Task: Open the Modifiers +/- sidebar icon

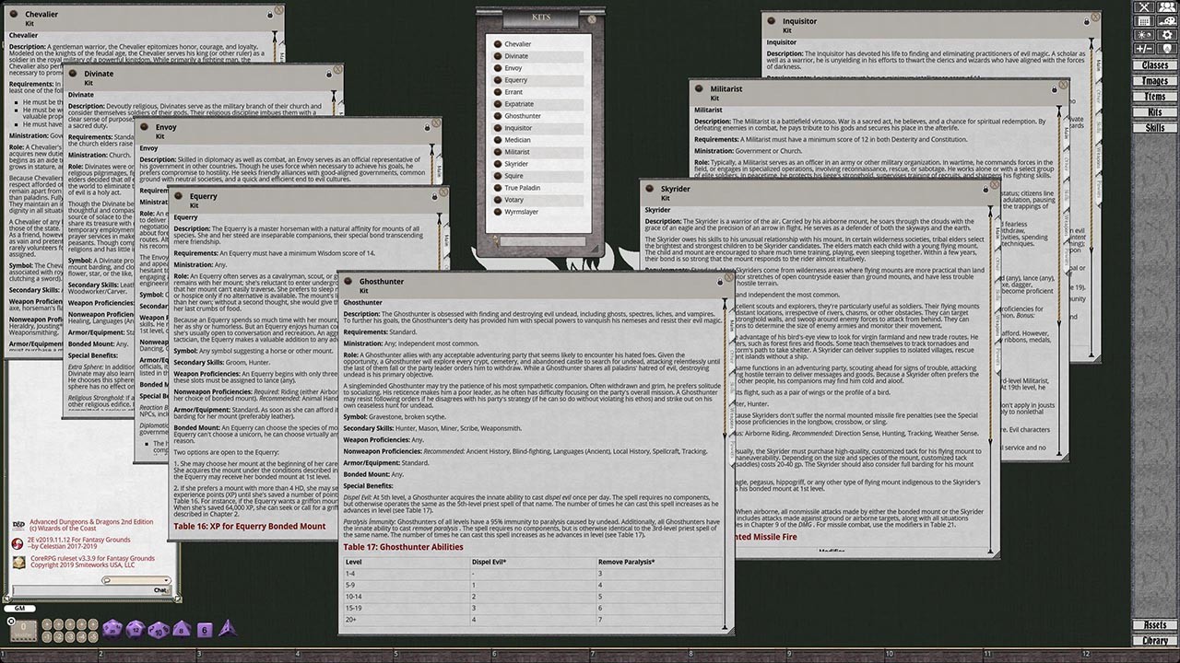Action: [1143, 48]
